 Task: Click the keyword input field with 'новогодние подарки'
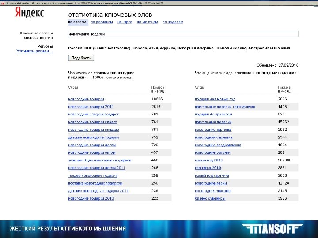[x=183, y=34]
